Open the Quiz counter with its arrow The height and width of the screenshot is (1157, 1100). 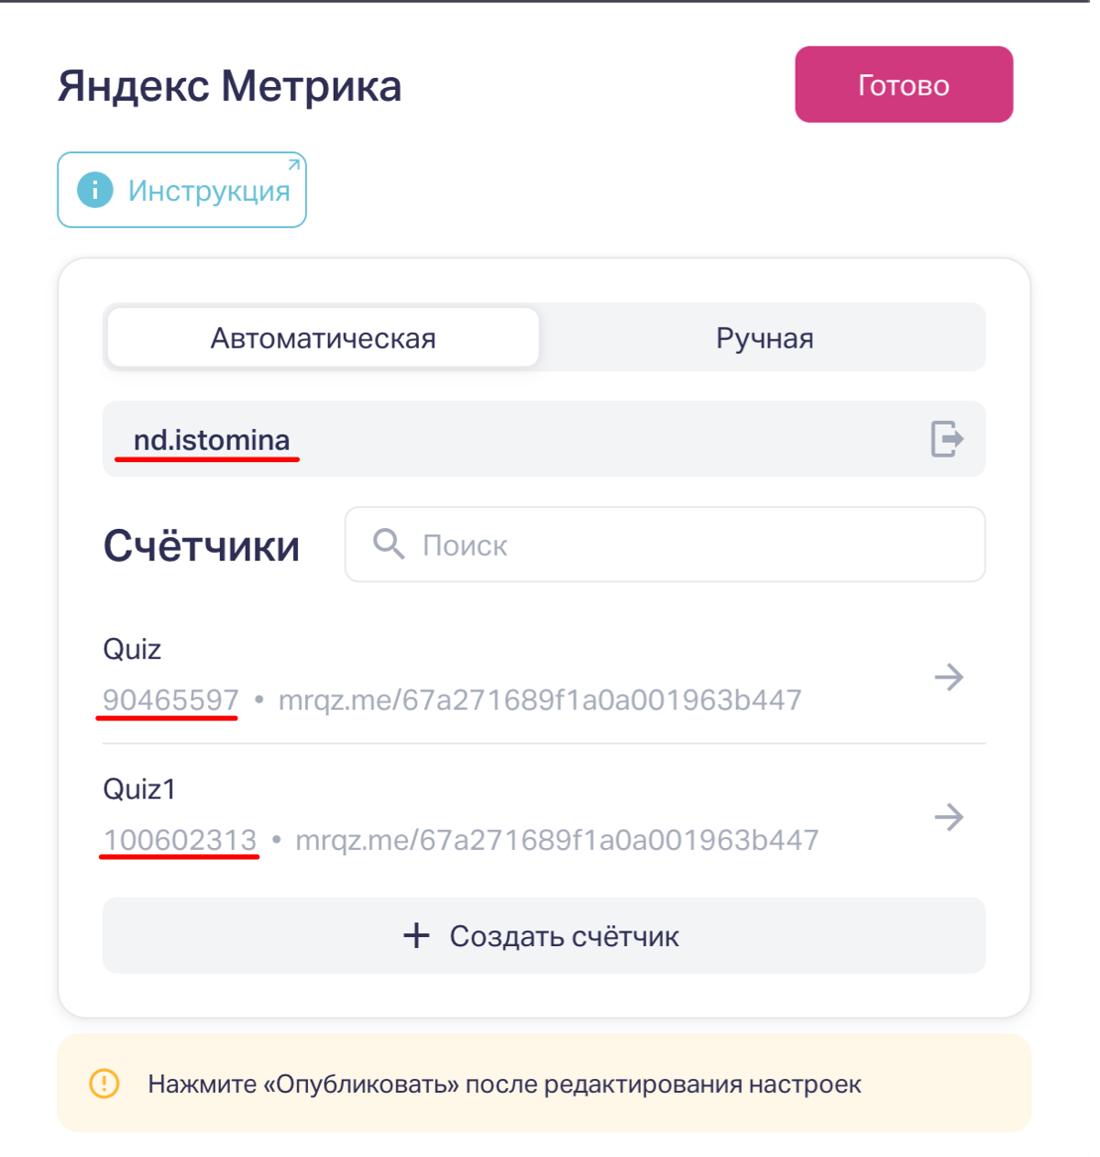click(949, 678)
